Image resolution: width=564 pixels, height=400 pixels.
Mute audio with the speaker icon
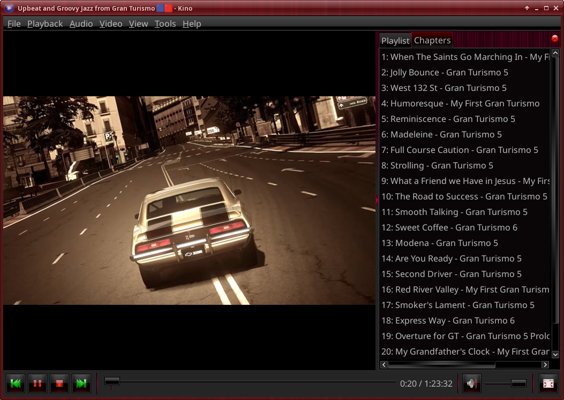coord(471,383)
